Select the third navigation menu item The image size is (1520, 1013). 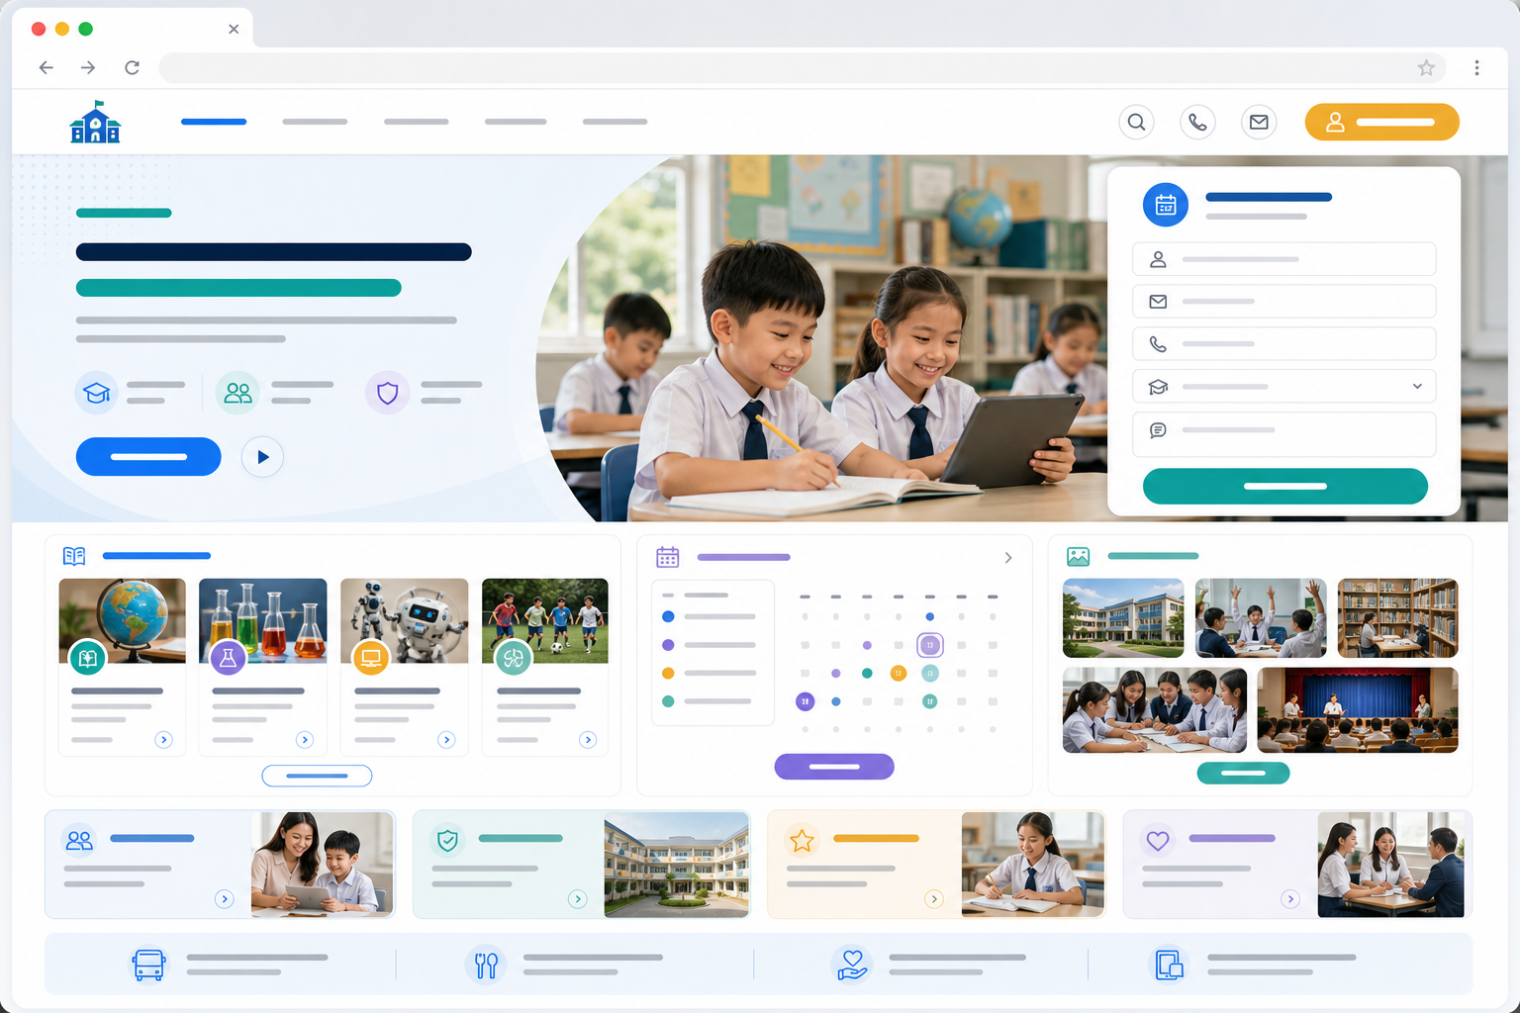[417, 122]
